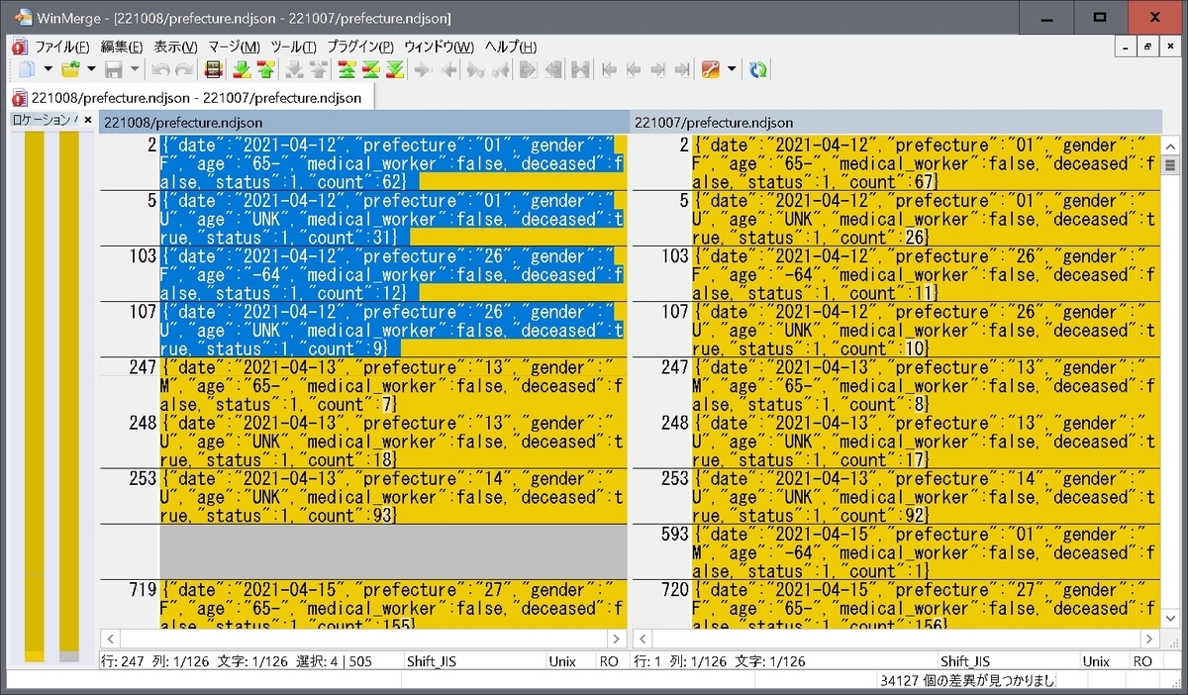This screenshot has width=1188, height=695.
Task: Expand the Open icon's dropdown arrow
Action: [91, 69]
